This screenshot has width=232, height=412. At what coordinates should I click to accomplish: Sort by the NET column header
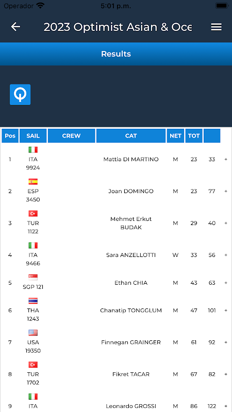(175, 136)
